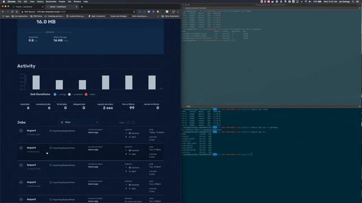Click the check icon of the Today import job
This screenshot has width=362, height=203.
(x=21, y=131)
